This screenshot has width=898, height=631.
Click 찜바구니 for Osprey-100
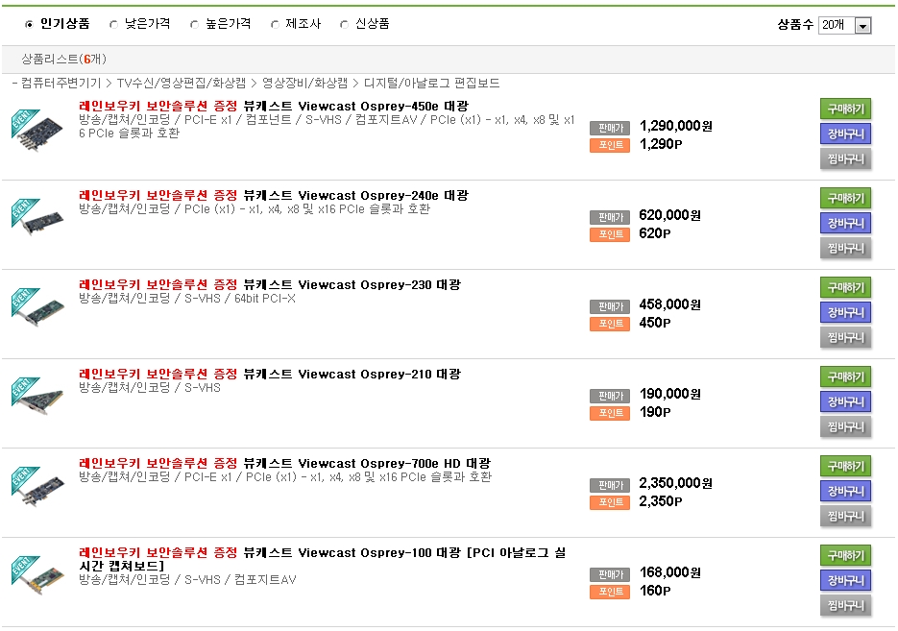coord(845,606)
